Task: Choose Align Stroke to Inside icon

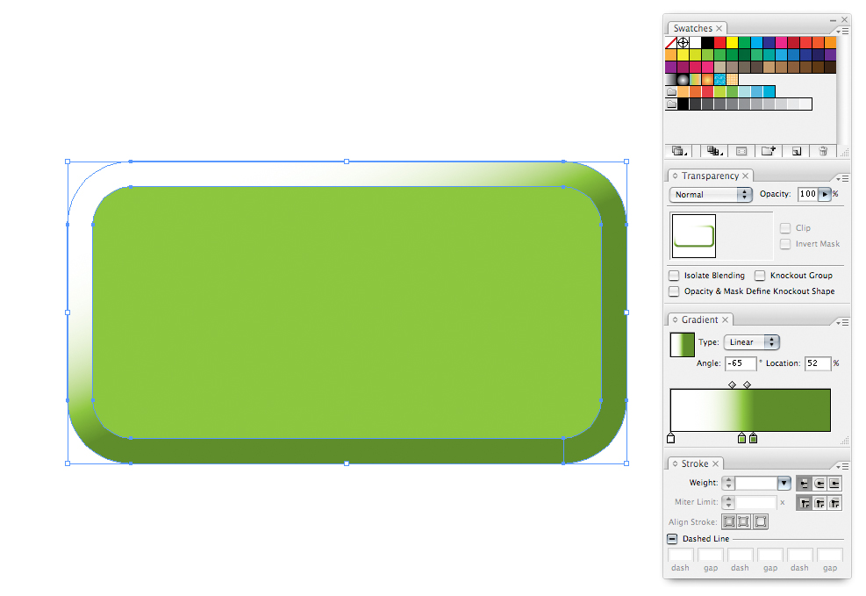Action: click(745, 521)
